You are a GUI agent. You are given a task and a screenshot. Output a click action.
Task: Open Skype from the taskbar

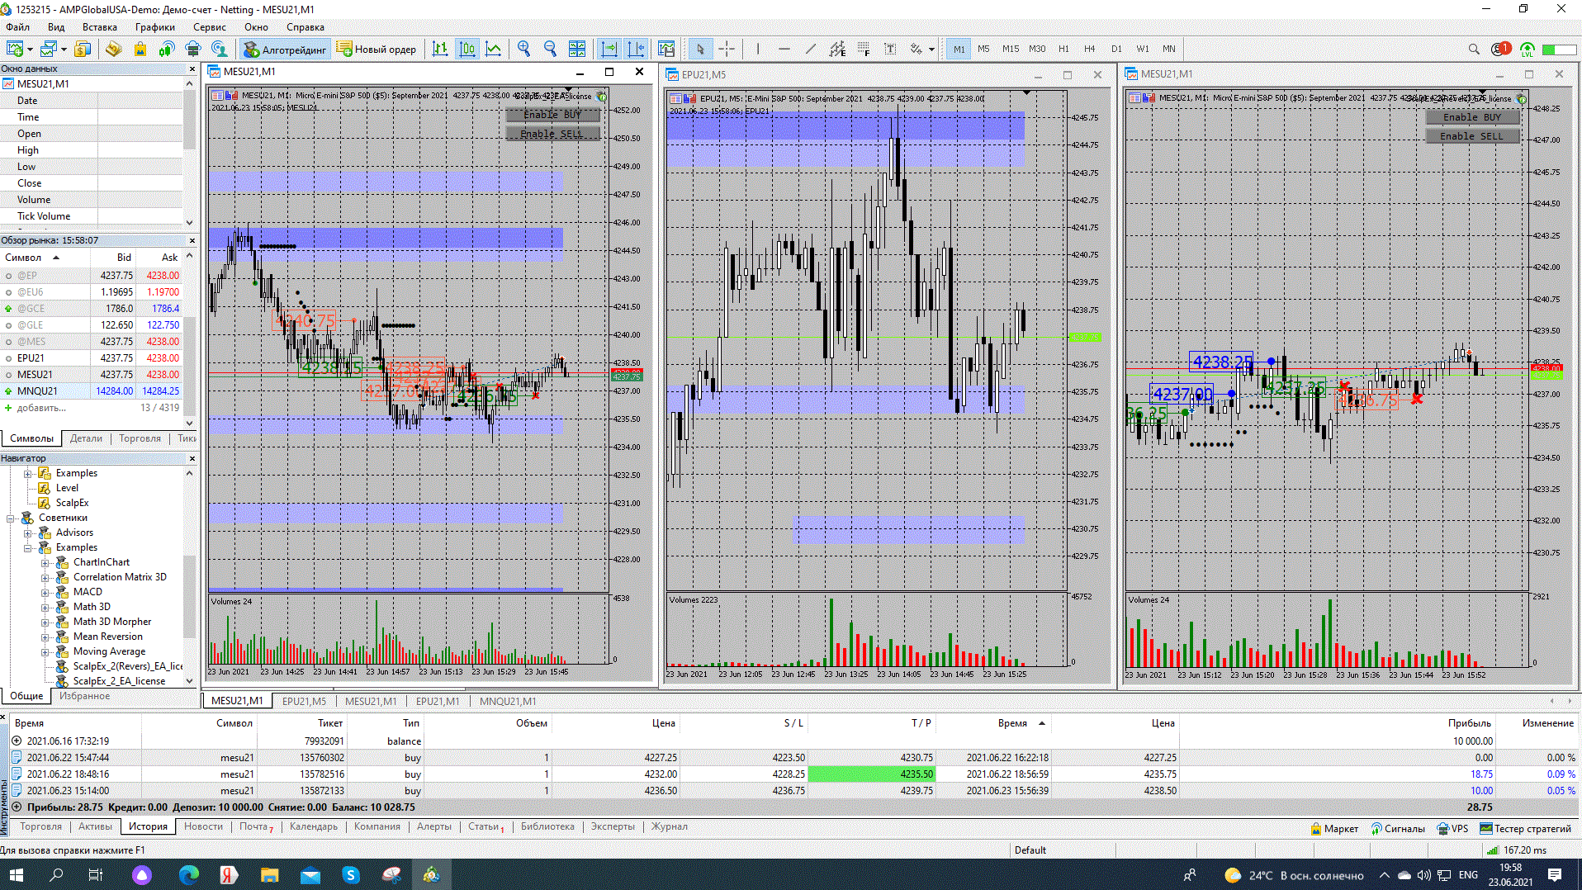click(x=351, y=874)
